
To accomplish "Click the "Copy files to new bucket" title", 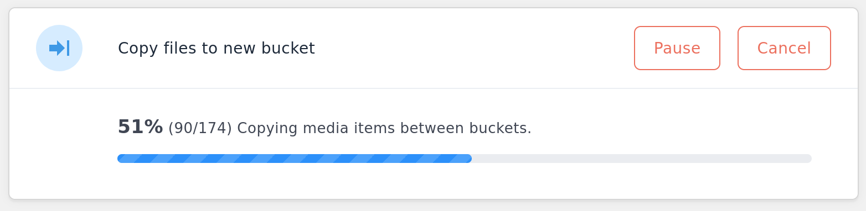I will coord(216,49).
